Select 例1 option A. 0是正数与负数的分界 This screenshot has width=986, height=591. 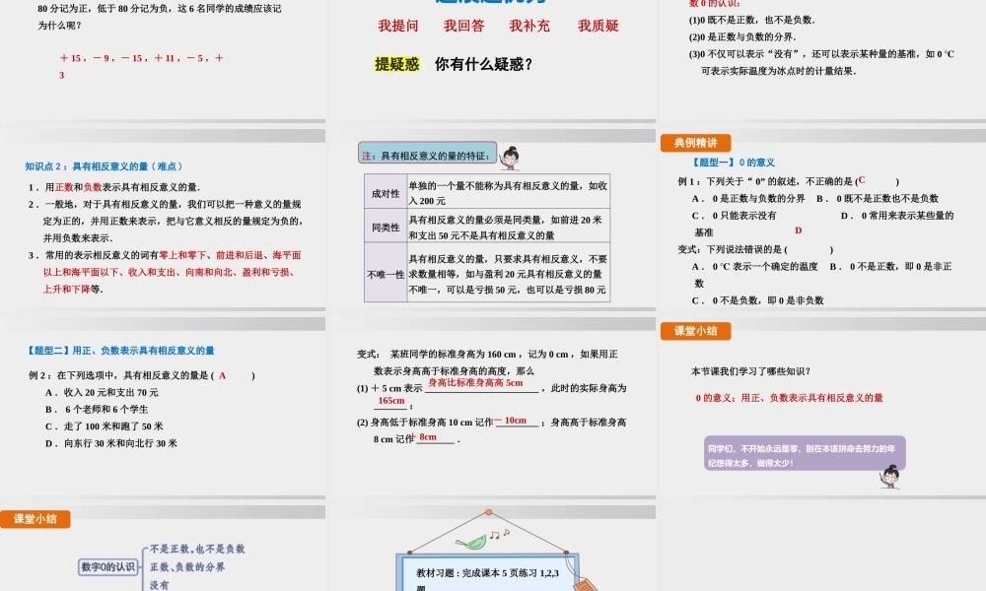point(748,198)
